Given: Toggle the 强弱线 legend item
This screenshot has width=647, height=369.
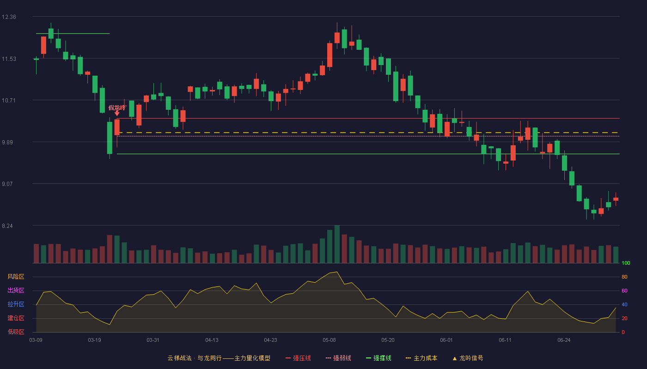Looking at the screenshot, I should 338,358.
